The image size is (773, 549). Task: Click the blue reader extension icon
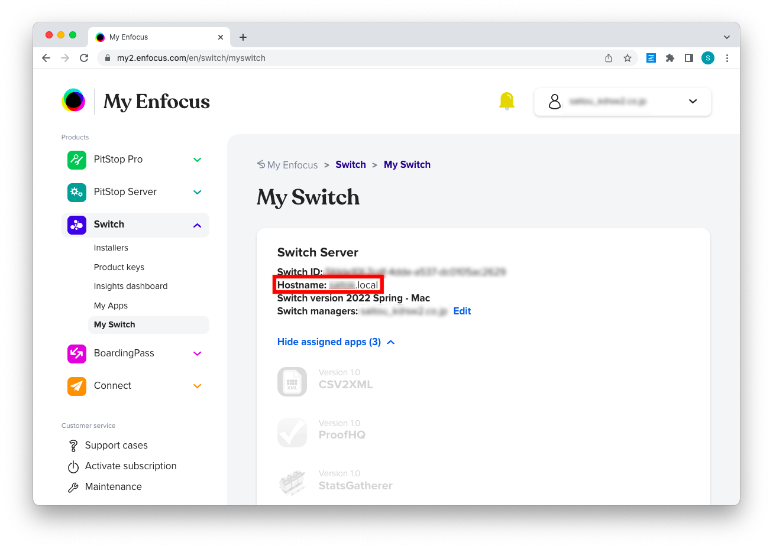(651, 58)
